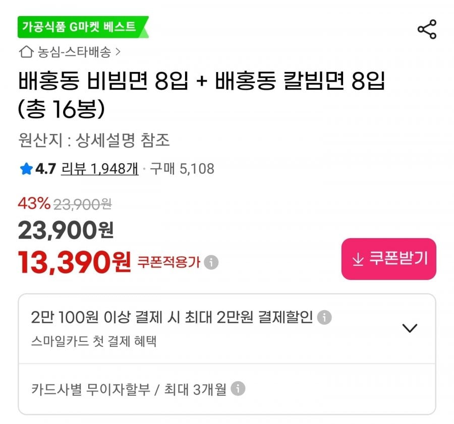Tap the share icon
Image resolution: width=454 pixels, height=424 pixels.
point(427,30)
